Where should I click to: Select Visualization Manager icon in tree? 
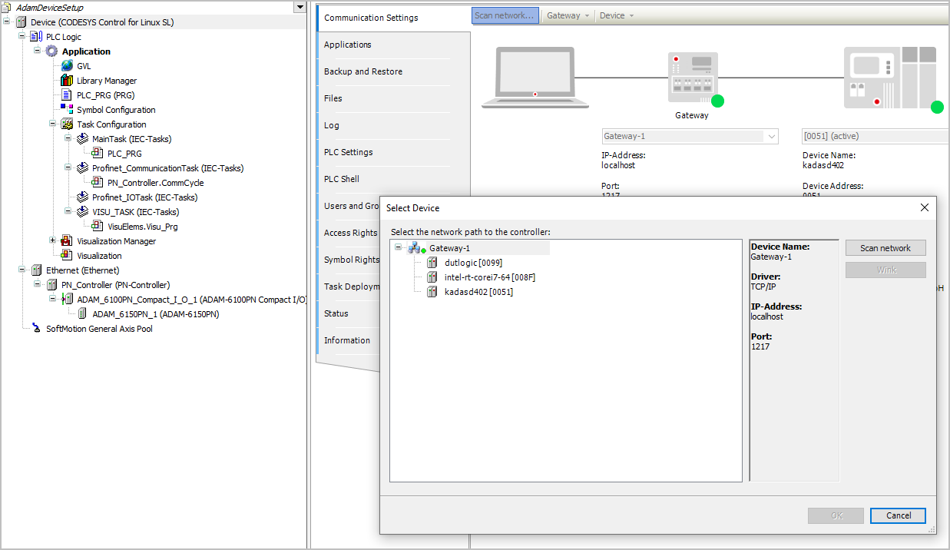pos(67,241)
